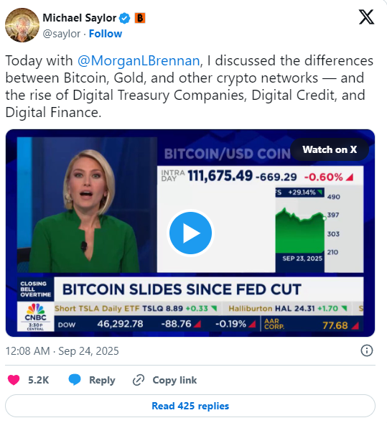Viewport: 387px width, 423px height.
Task: Click the X logo icon
Action: (x=366, y=17)
